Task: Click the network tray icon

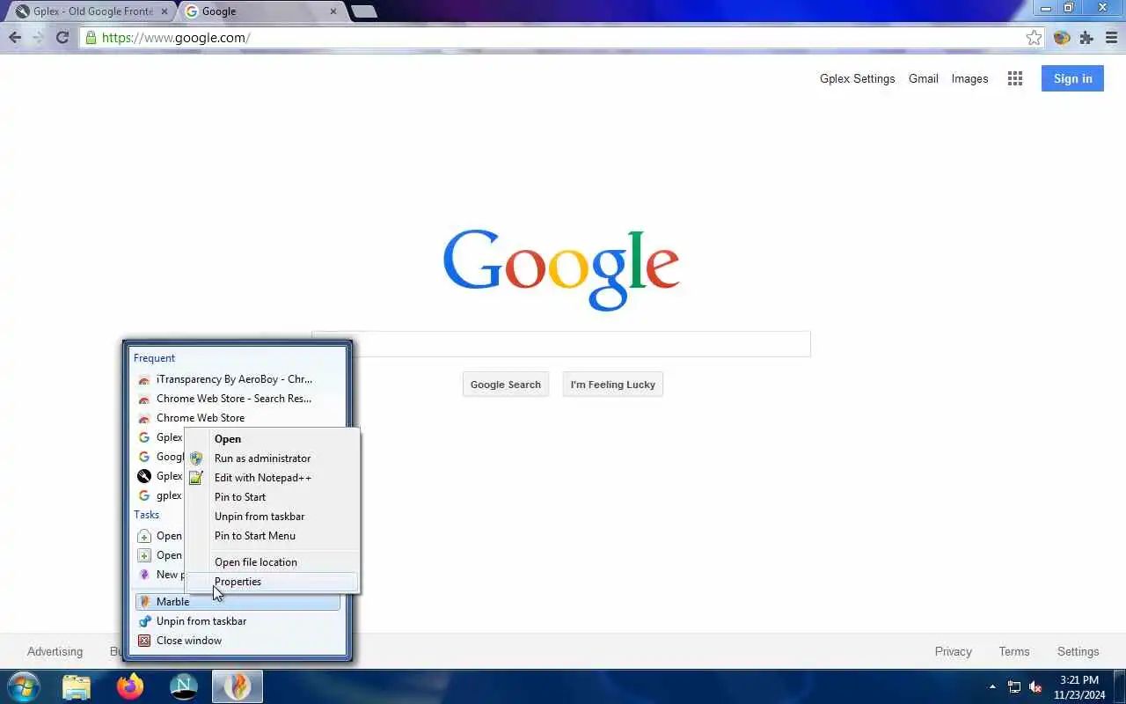Action: click(1014, 687)
